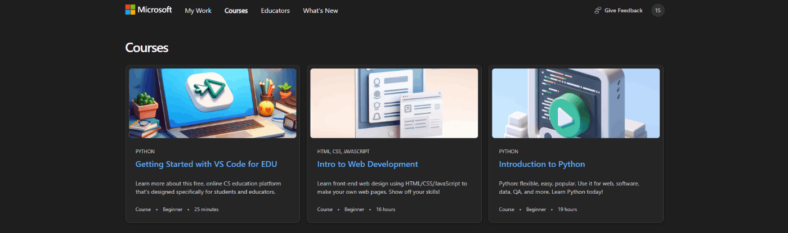
Task: Open the Educators navigation item
Action: 275,11
